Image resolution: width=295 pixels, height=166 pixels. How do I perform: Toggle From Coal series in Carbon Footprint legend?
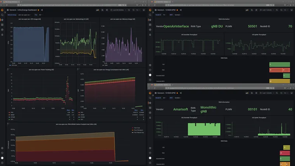tap(136, 128)
